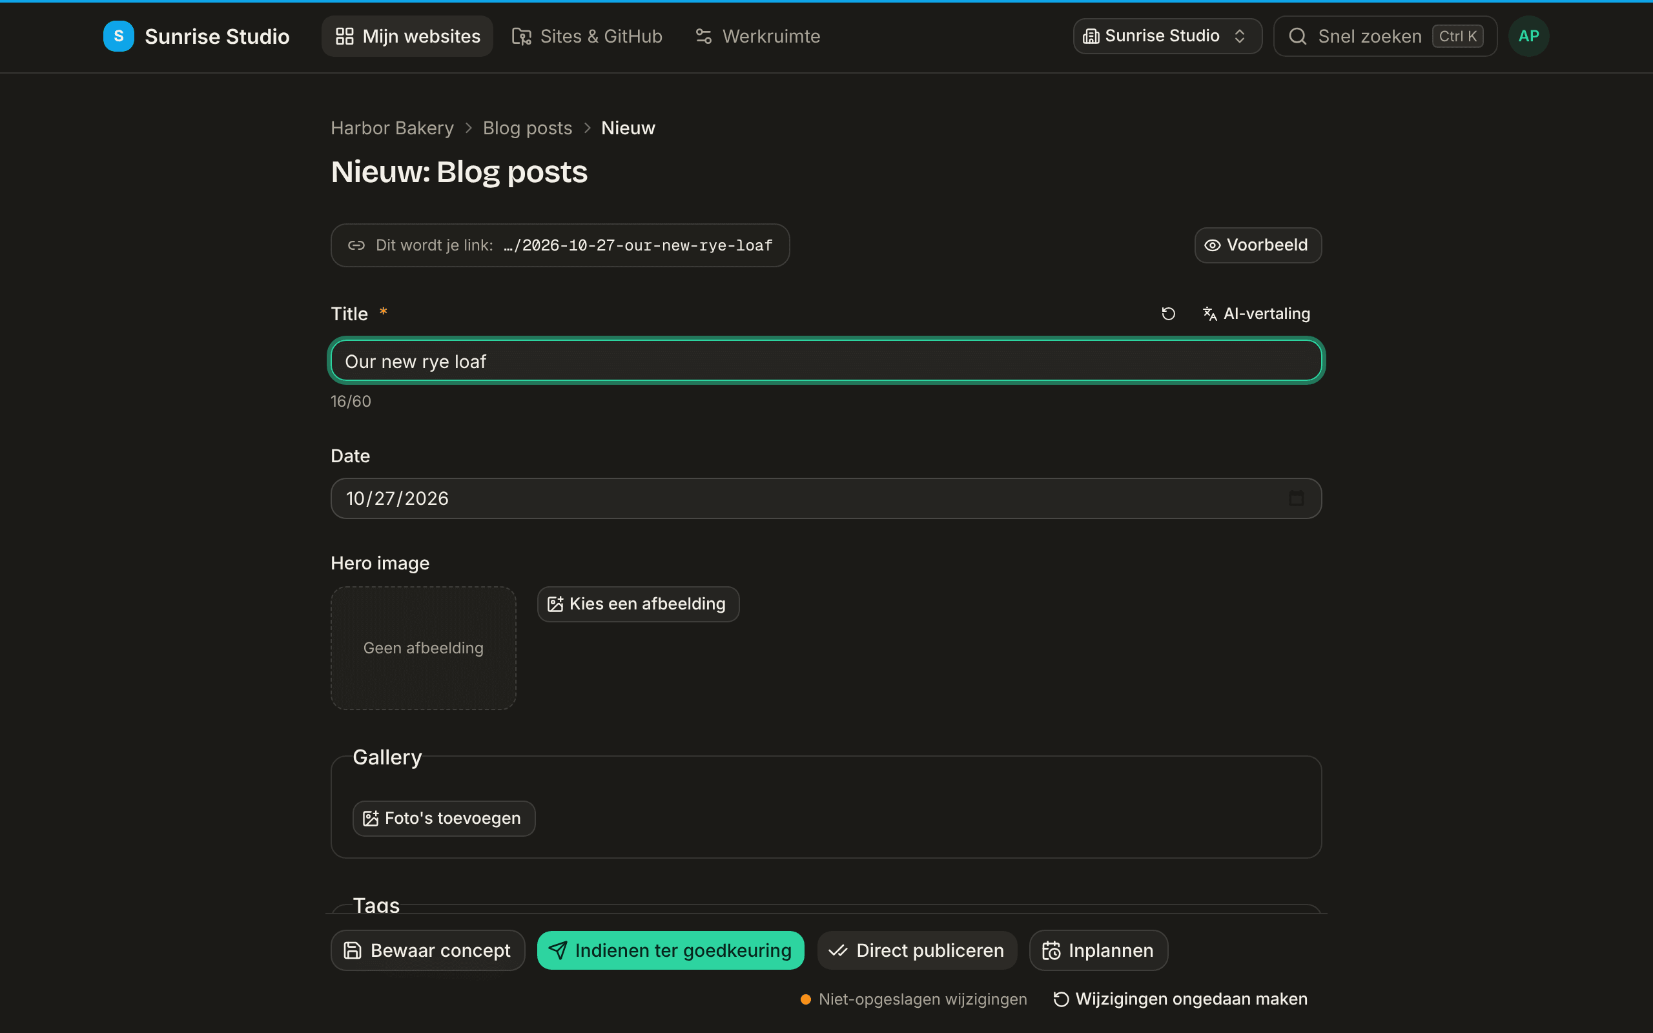This screenshot has width=1653, height=1033.
Task: Save draft with Bewaar concept
Action: point(427,950)
